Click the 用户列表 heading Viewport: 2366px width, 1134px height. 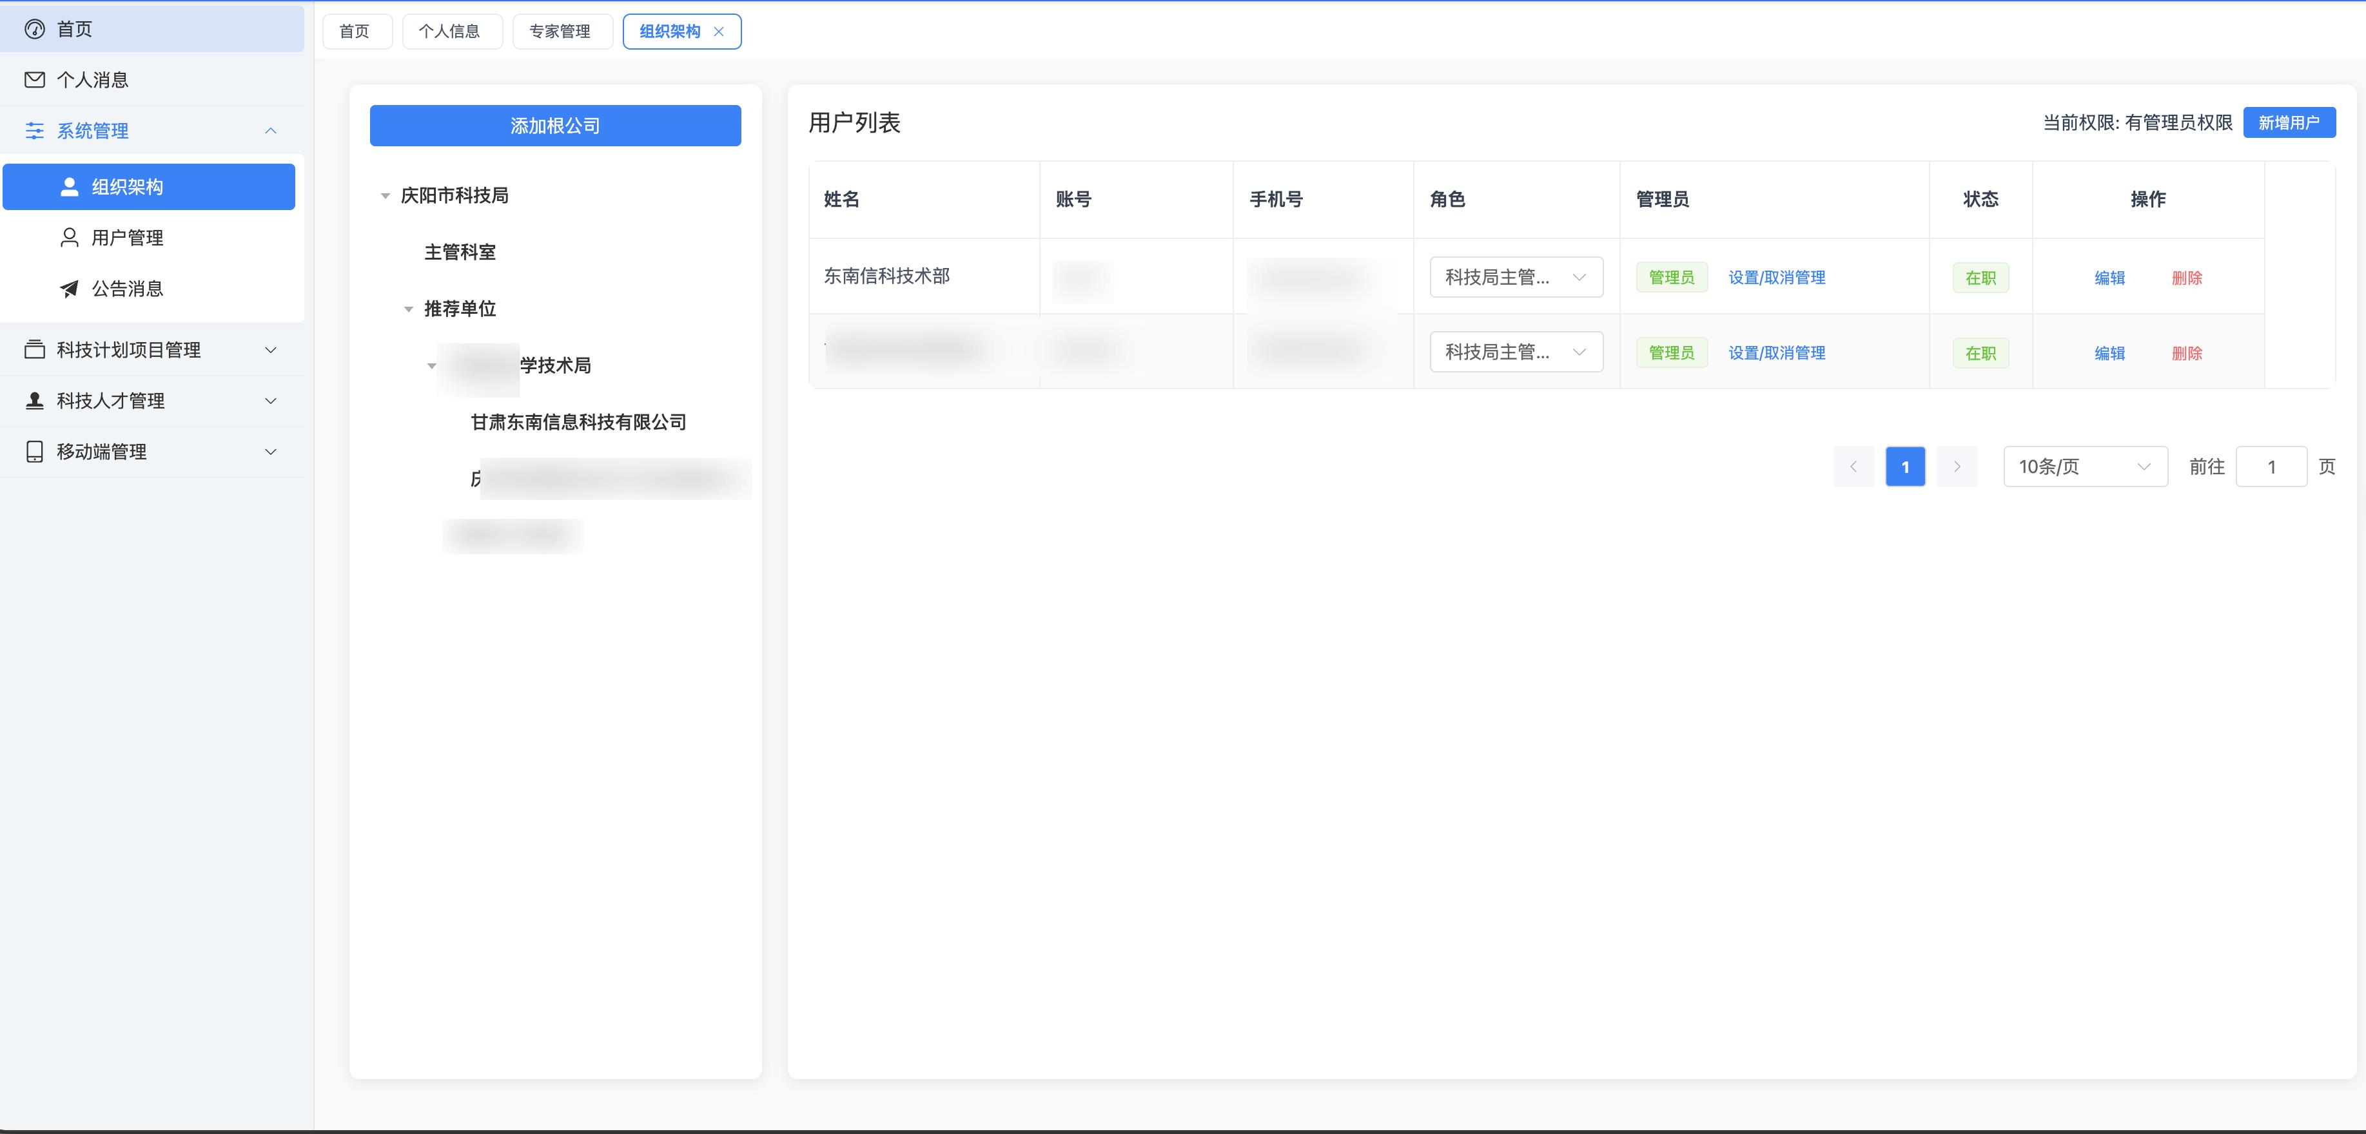coord(854,123)
